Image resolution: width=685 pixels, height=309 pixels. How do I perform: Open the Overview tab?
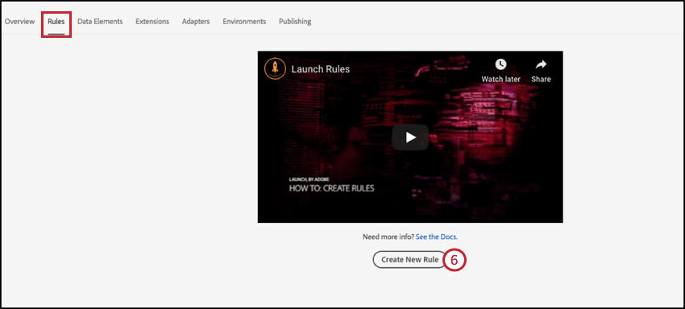[19, 22]
